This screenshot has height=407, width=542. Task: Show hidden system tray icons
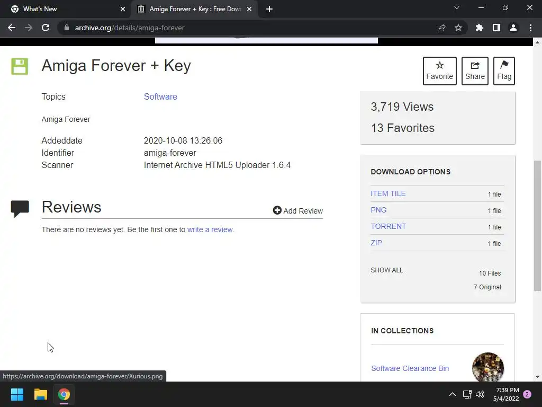click(x=453, y=394)
